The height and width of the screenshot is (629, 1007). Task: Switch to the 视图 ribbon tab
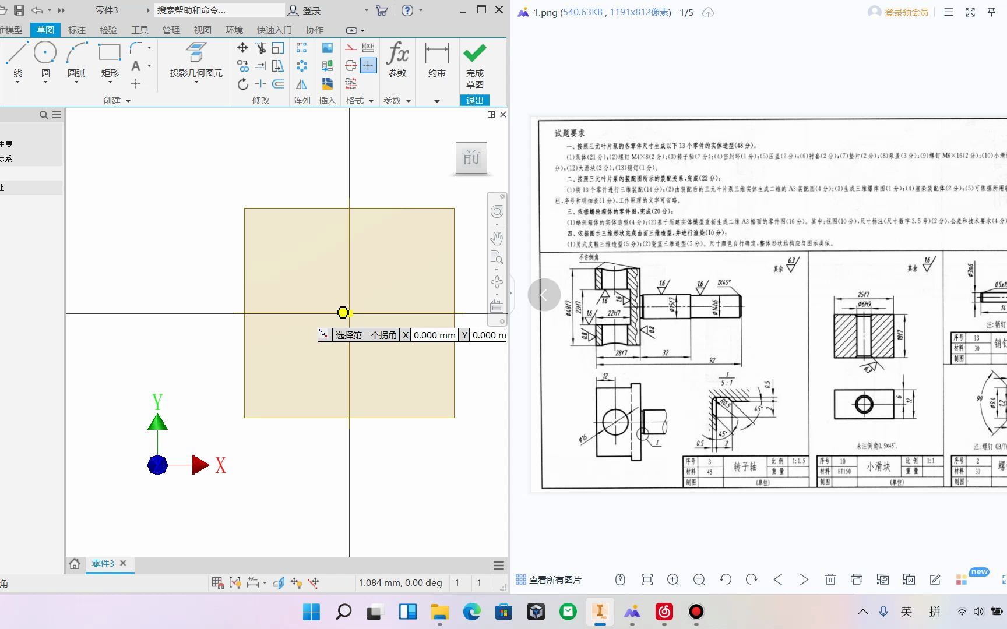(x=202, y=30)
